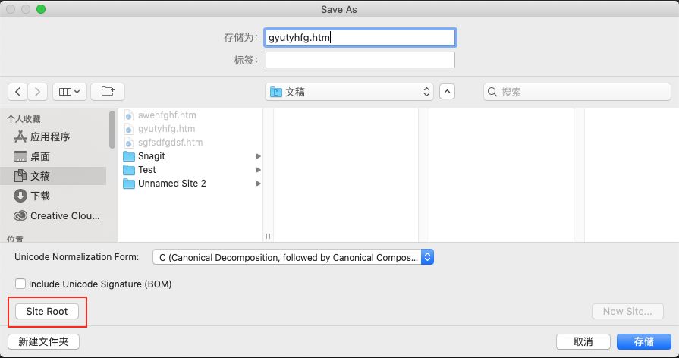This screenshot has height=358, width=679.
Task: Open Desktop (桌面) from the sidebar
Action: [40, 156]
